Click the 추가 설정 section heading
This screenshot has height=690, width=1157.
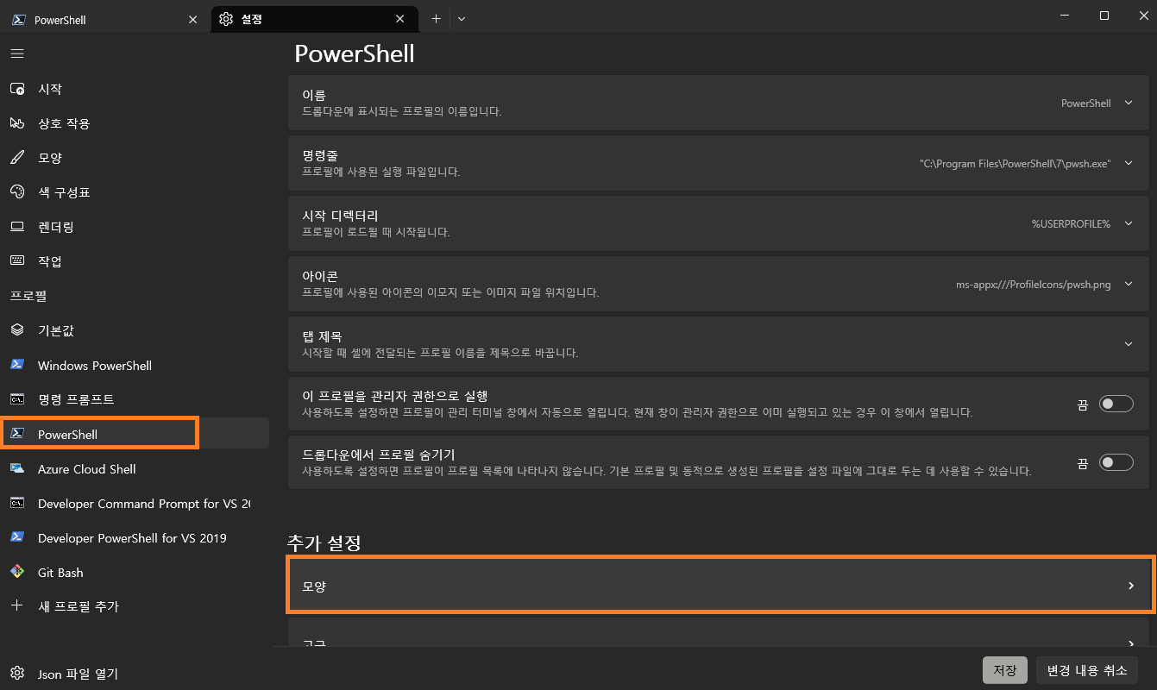(324, 543)
